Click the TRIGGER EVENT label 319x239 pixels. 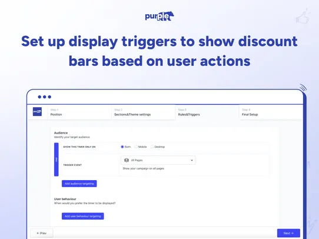click(x=72, y=165)
